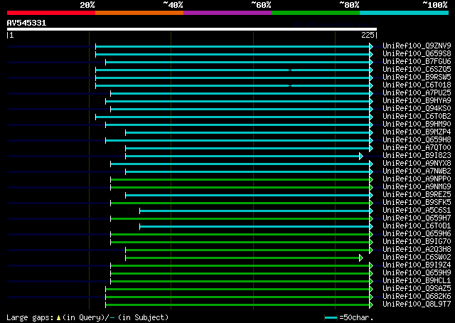Select UniRef100_A5C6S1 hit label
This screenshot has width=455, height=323.
(417, 211)
